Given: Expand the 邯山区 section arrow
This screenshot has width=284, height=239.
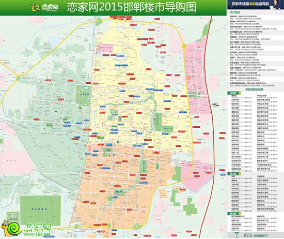Looking at the screenshot, I should click(x=240, y=174).
